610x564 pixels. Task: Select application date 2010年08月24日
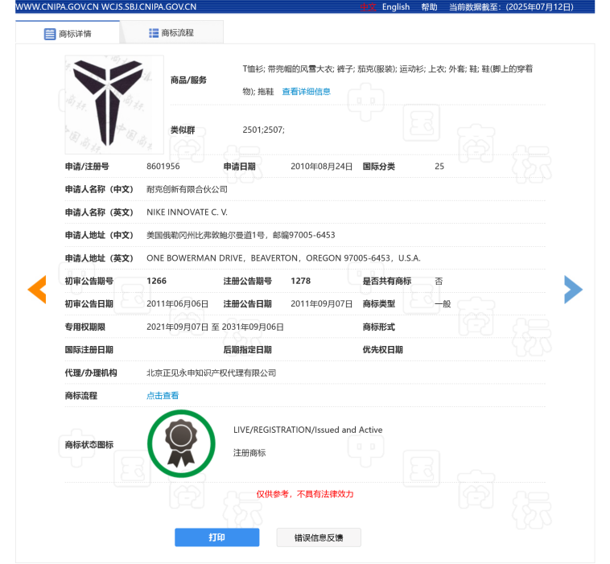(321, 166)
